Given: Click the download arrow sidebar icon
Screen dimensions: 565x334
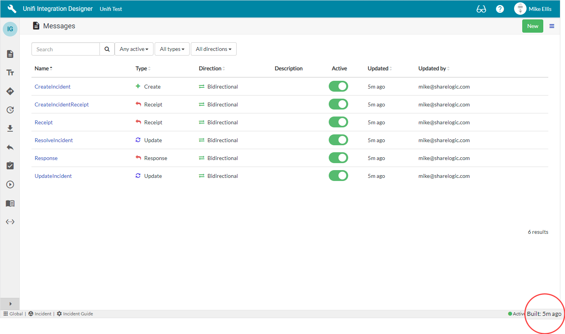Looking at the screenshot, I should point(10,129).
